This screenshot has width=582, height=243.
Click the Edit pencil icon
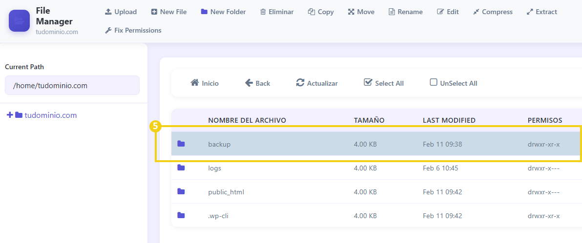tap(440, 12)
